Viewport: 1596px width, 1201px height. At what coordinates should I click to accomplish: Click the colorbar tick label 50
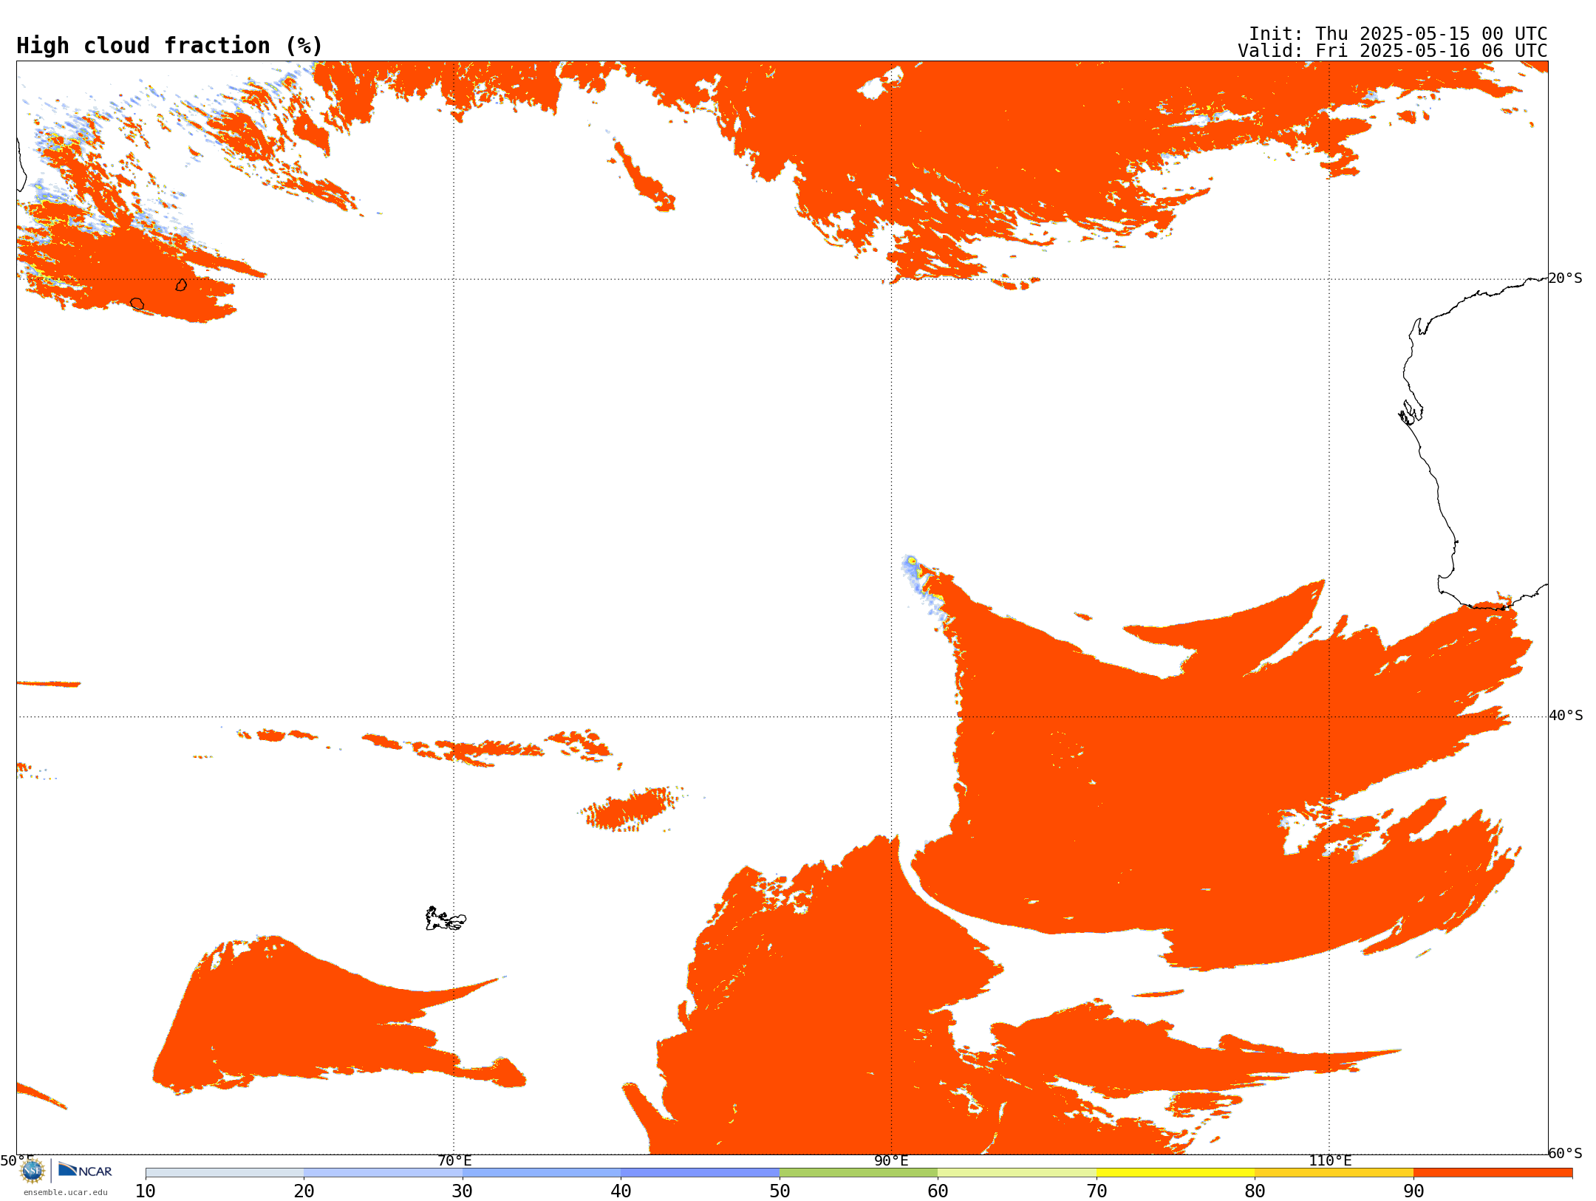tap(780, 1191)
